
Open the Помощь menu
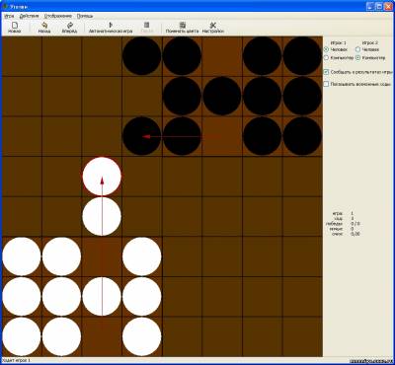85,16
